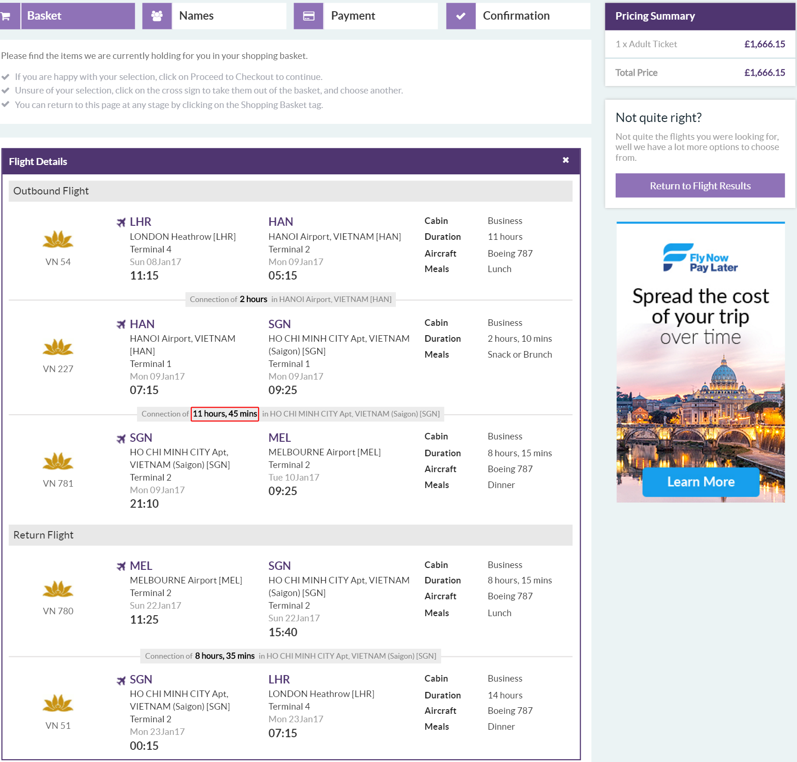Click flight number VN 54
797x762 pixels.
pos(58,262)
